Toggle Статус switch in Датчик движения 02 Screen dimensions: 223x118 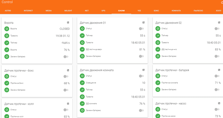[x=217, y=29]
